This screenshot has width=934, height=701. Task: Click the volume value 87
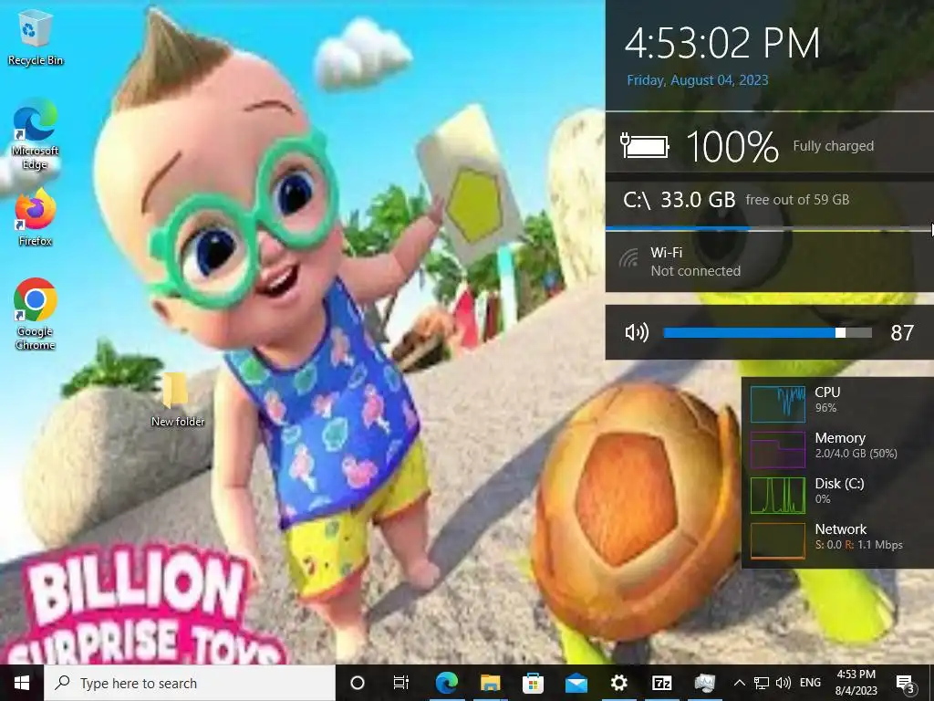pos(902,332)
